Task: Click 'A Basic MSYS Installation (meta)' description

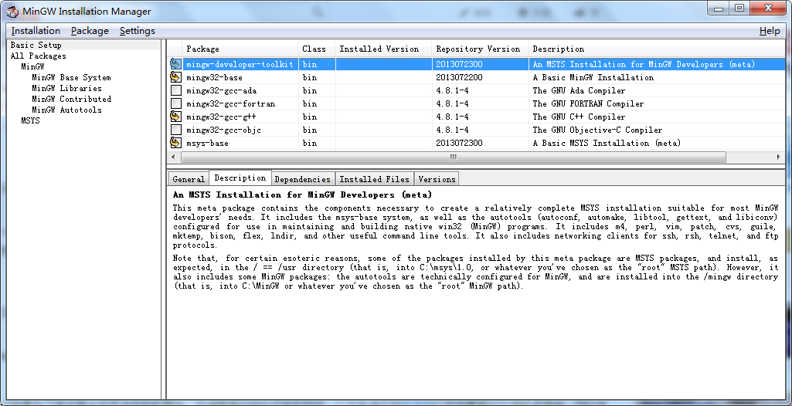Action: click(607, 144)
